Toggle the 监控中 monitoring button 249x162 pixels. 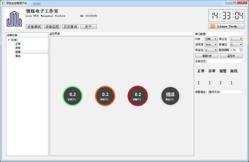[231, 56]
